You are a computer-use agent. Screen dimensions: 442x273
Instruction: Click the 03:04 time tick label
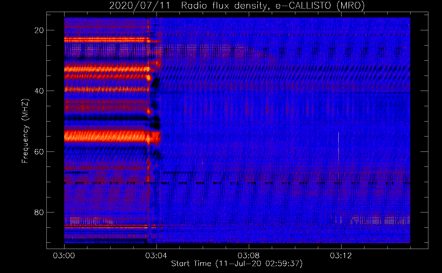point(156,256)
